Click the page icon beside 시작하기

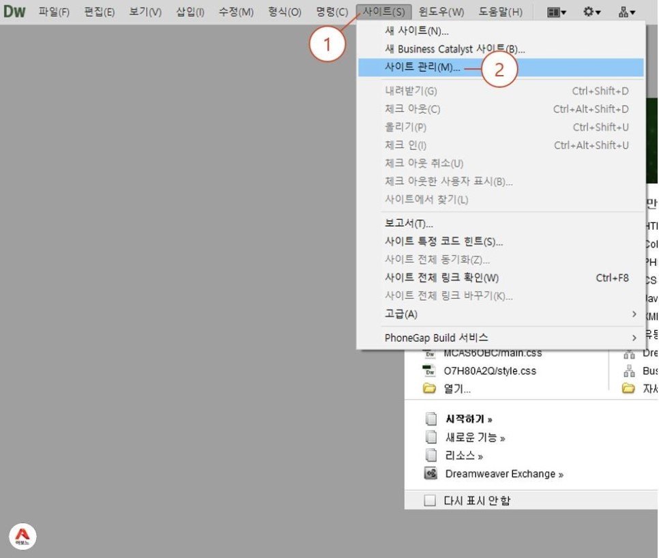pyautogui.click(x=430, y=419)
